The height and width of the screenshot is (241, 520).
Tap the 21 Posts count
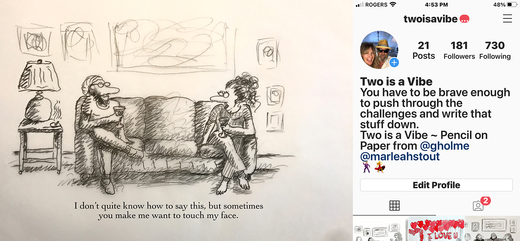pyautogui.click(x=424, y=50)
